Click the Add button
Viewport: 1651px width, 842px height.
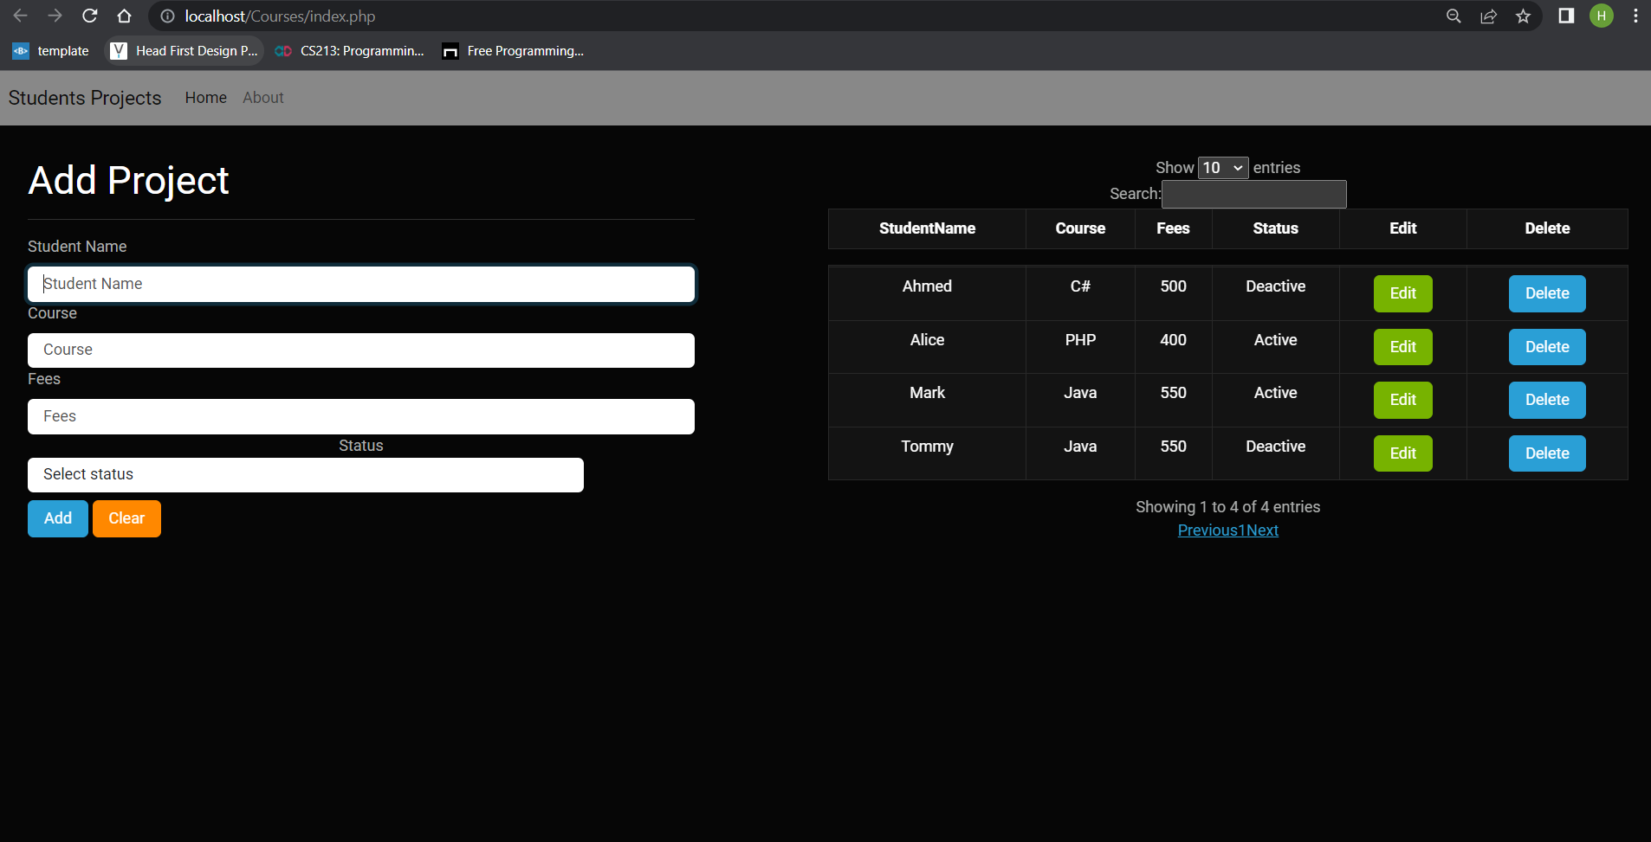57,517
